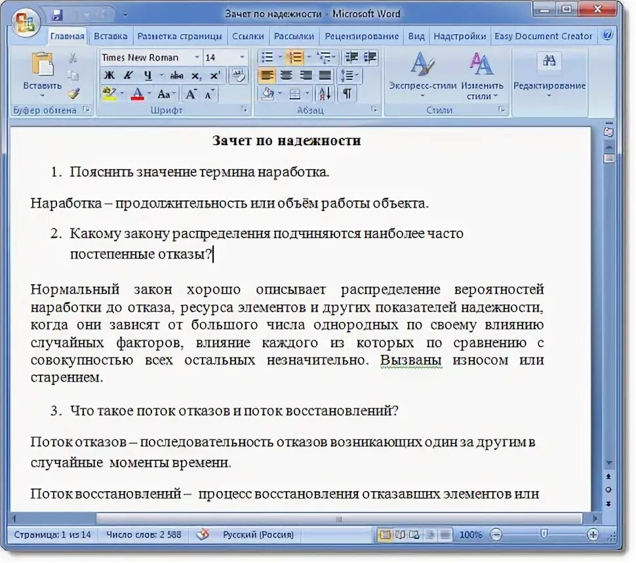The height and width of the screenshot is (563, 636).
Task: Switch to Разметка страницы tab
Action: 179,37
